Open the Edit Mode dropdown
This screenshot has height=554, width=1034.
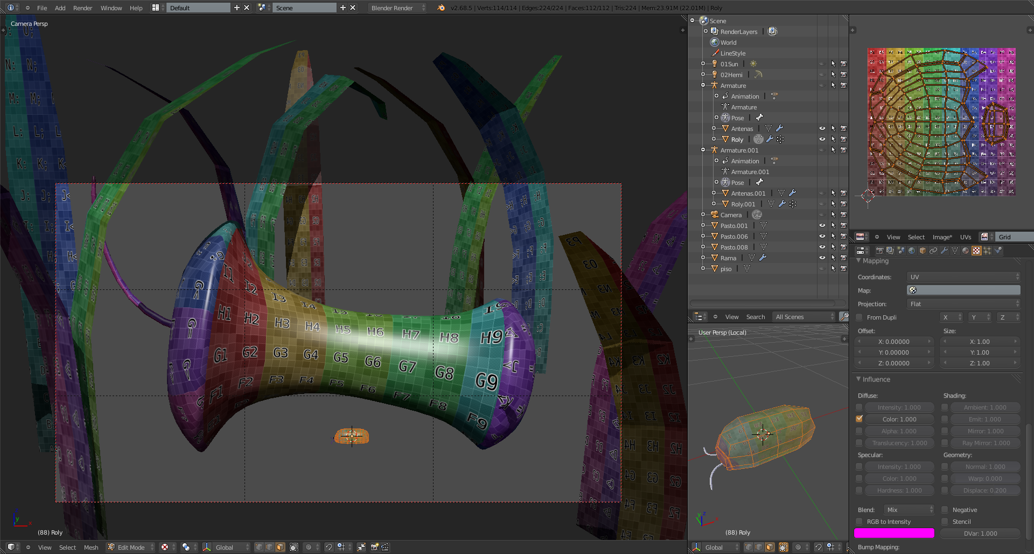(x=131, y=547)
